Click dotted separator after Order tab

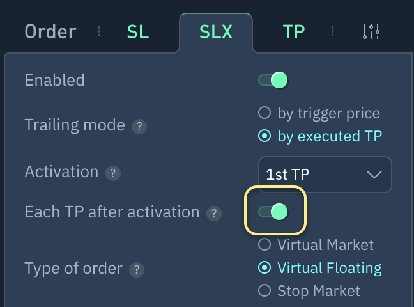[x=99, y=32]
